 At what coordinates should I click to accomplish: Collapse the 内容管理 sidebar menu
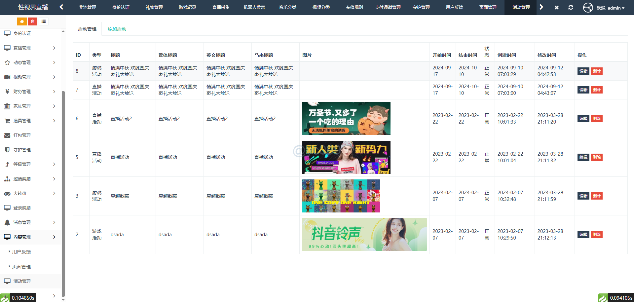click(30, 237)
